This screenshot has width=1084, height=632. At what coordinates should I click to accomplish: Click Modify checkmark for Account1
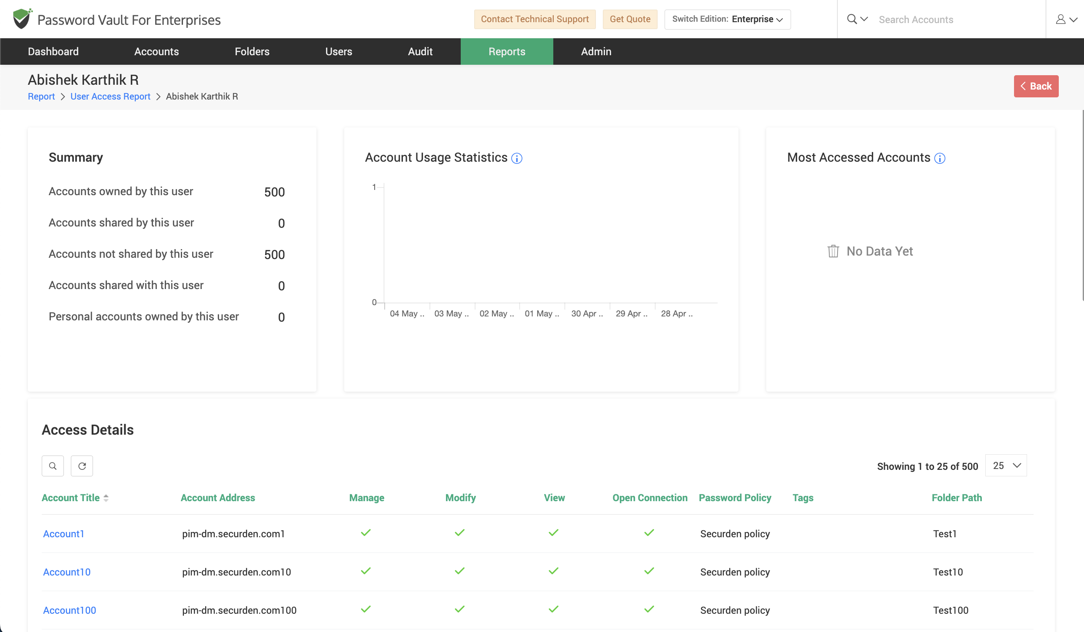pyautogui.click(x=460, y=532)
